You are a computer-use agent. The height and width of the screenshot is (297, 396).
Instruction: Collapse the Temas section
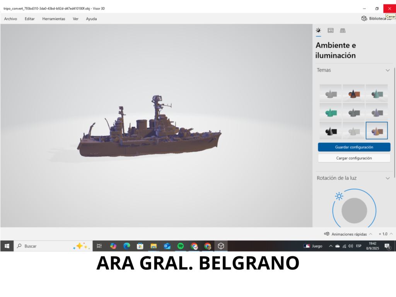pyautogui.click(x=387, y=70)
